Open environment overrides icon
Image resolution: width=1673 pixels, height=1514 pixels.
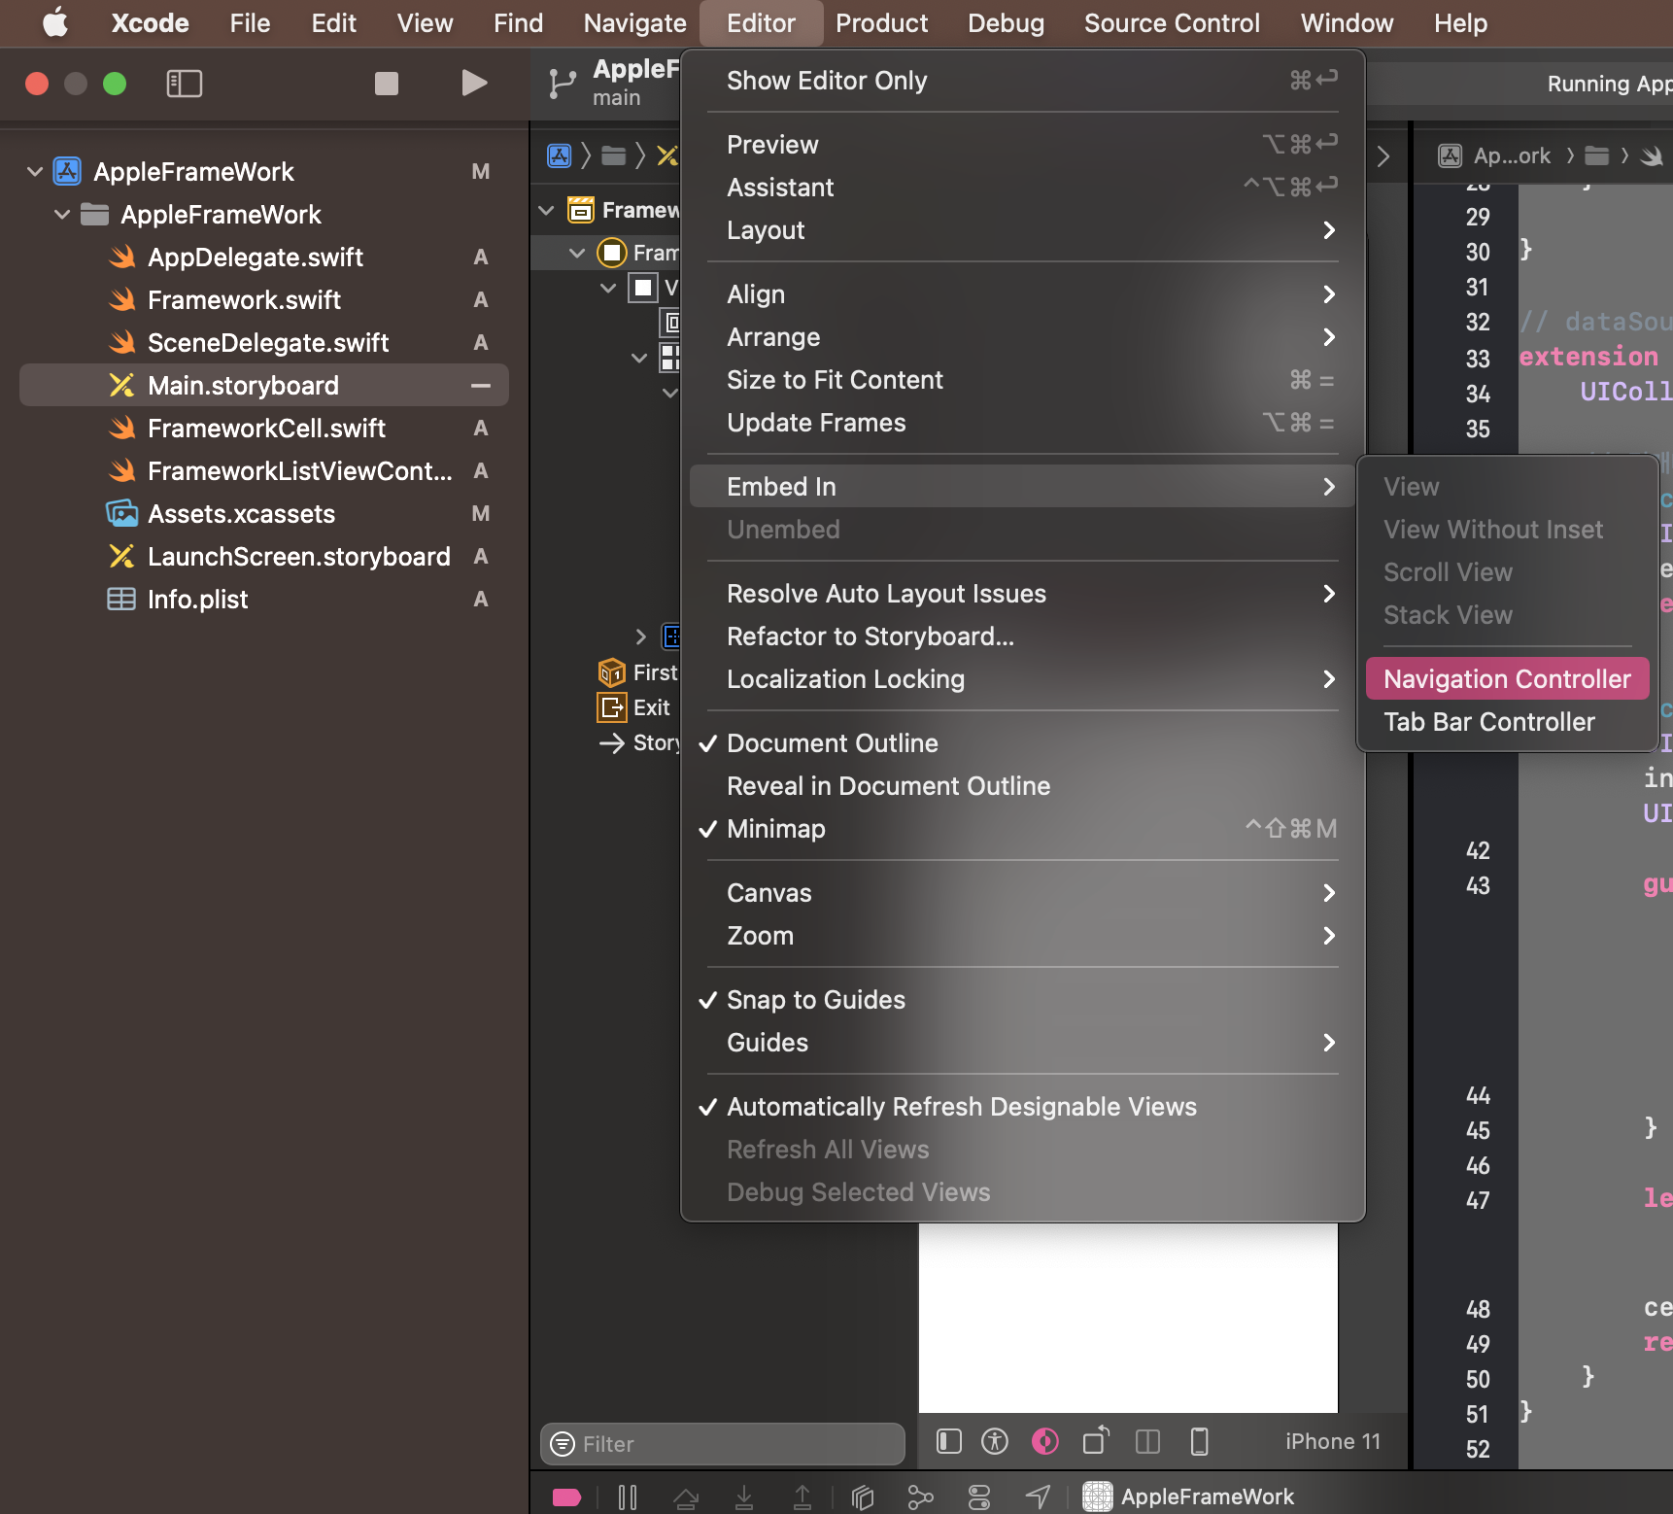point(979,1497)
